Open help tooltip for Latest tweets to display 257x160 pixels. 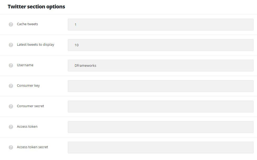[11, 45]
